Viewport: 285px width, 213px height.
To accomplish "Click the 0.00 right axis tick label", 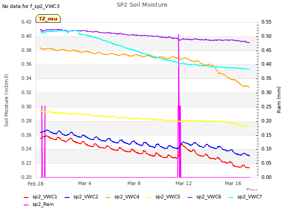I will [x=266, y=177].
